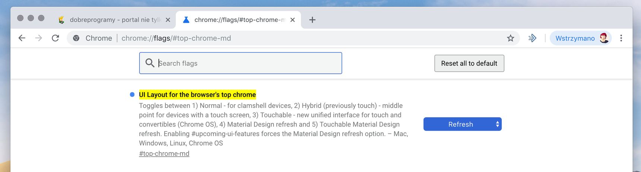The width and height of the screenshot is (641, 172).
Task: Click the dropdown arrows on Refresh selector
Action: (497, 124)
